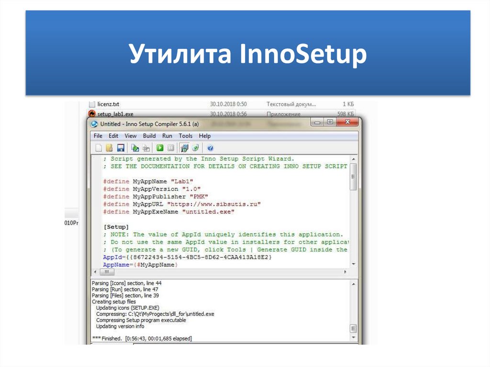Open Help with the blue question icon
Screen dimensions: 490x367
click(210, 148)
